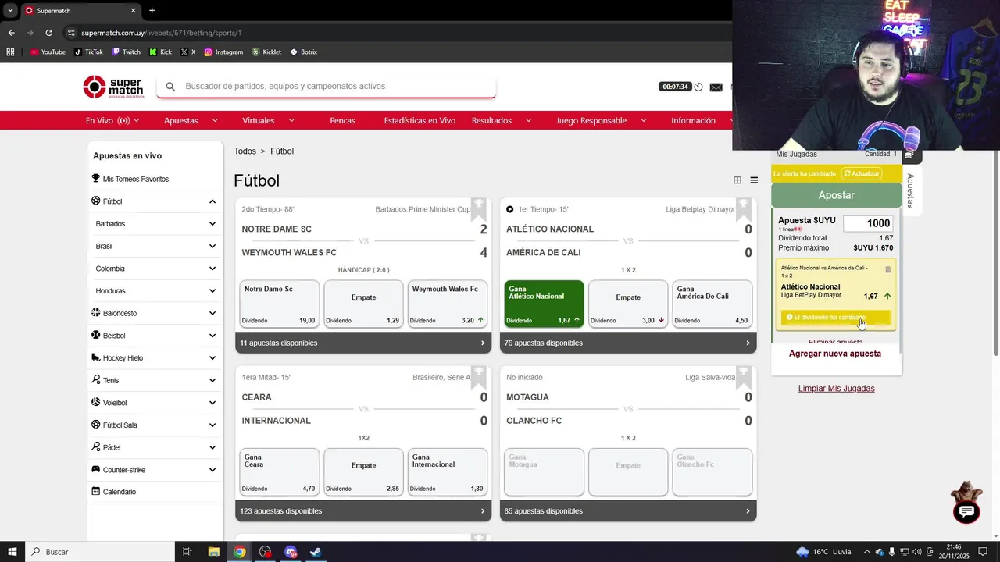The height and width of the screenshot is (562, 1000).
Task: Click the Actualizar offer button
Action: [x=862, y=173]
